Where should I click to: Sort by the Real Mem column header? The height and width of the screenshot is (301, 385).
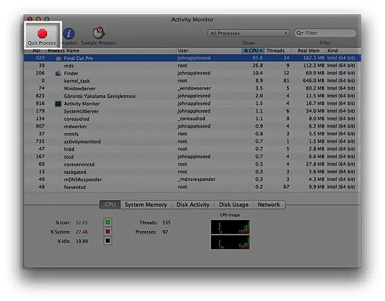(309, 51)
